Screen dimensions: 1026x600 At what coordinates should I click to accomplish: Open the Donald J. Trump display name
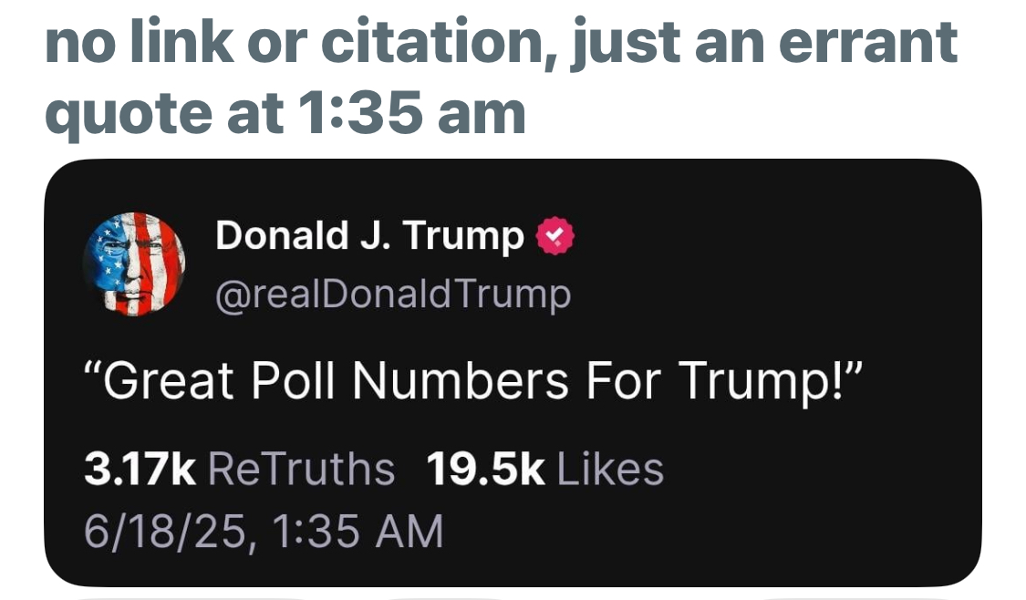(369, 237)
